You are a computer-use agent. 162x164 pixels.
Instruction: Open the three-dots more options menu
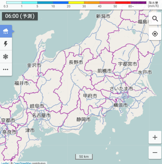tap(6, 69)
